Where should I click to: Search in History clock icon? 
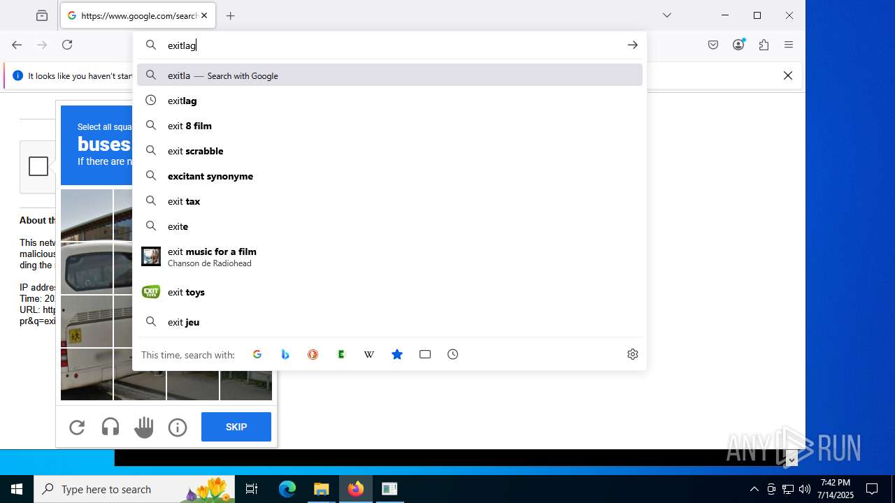453,354
